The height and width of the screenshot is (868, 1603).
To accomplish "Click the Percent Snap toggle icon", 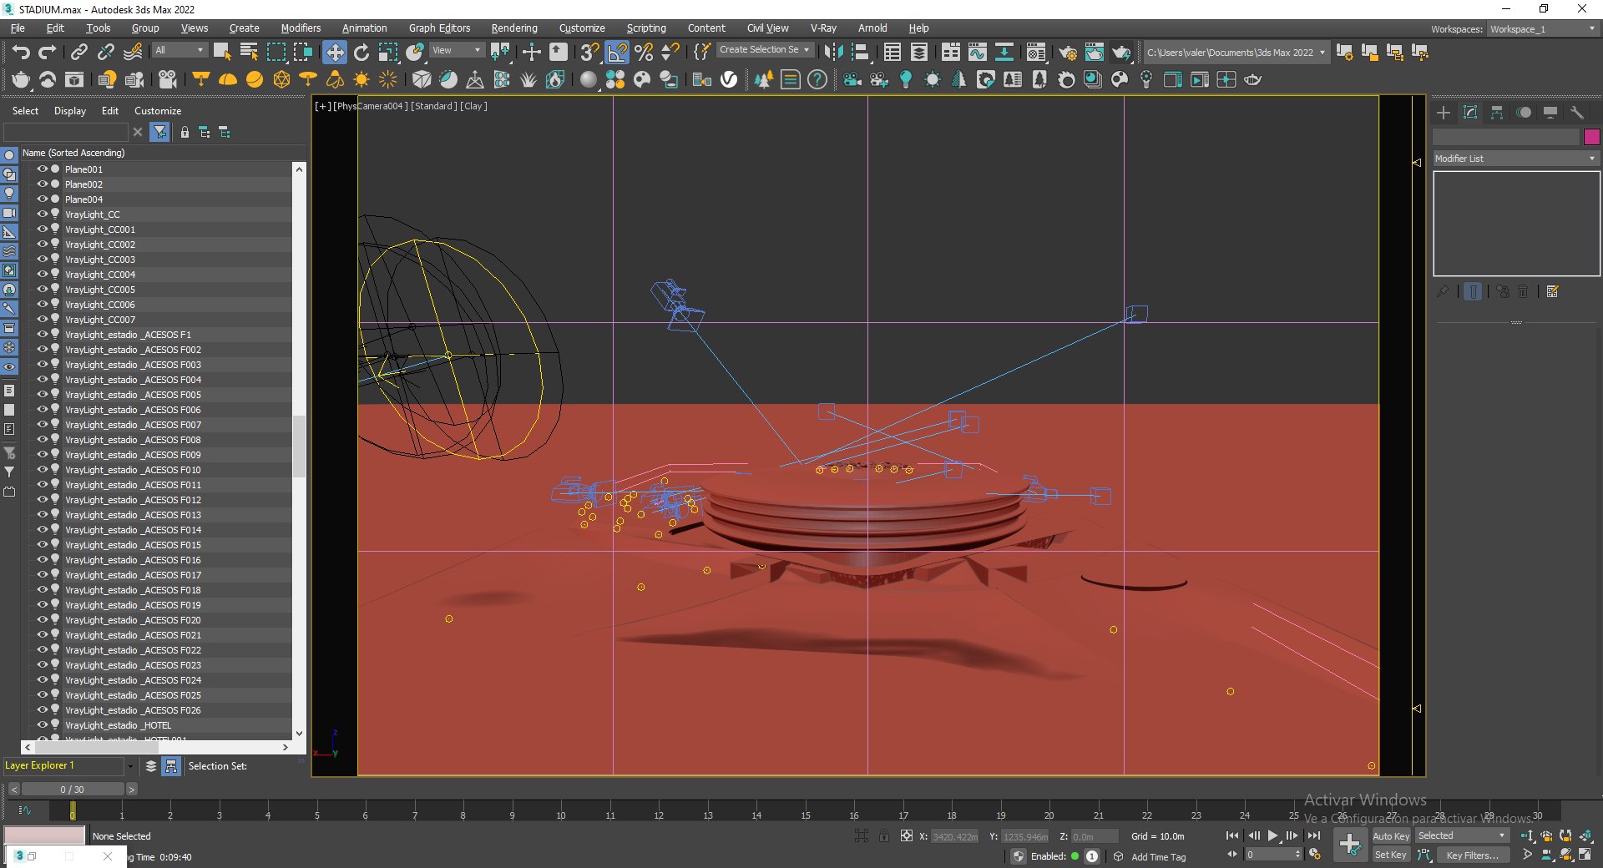I will (x=644, y=52).
